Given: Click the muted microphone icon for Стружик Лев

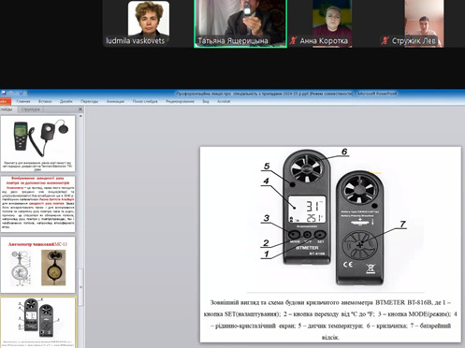Looking at the screenshot, I should point(385,40).
